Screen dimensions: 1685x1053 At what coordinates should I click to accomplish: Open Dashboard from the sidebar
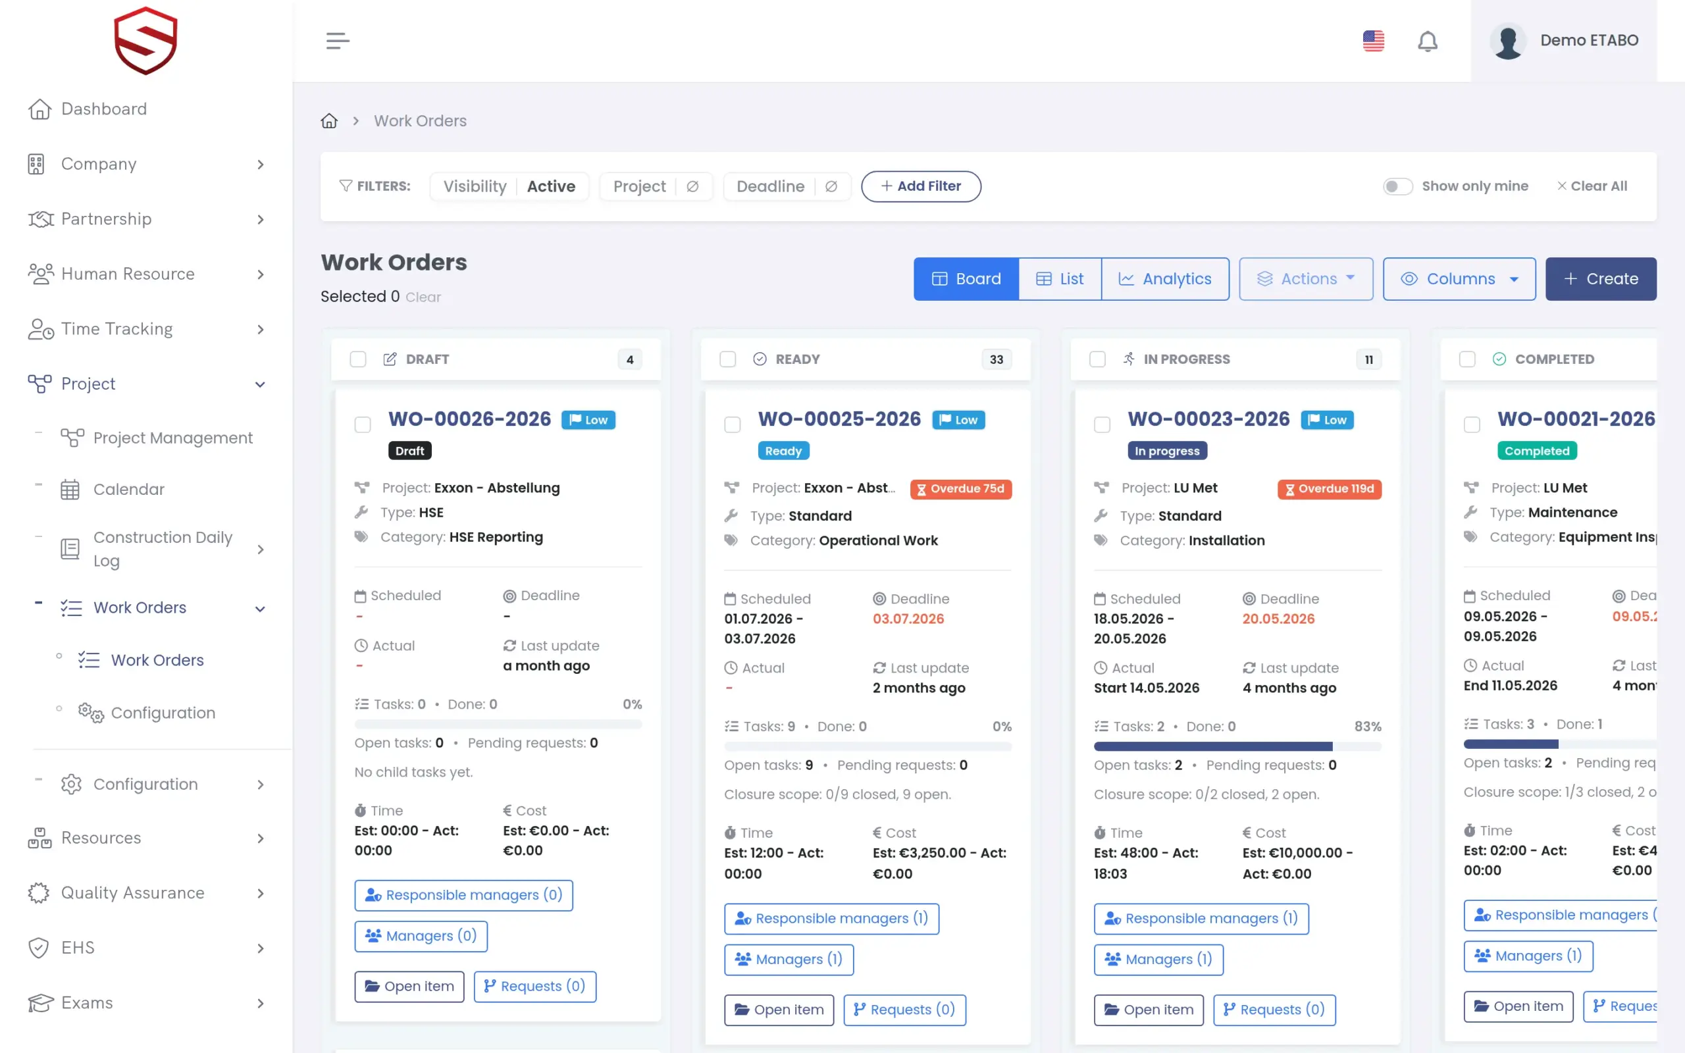(x=104, y=109)
